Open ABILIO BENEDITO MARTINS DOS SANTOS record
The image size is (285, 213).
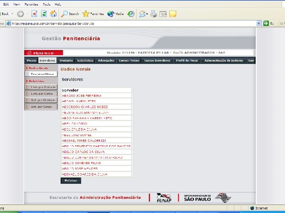[x=96, y=146]
